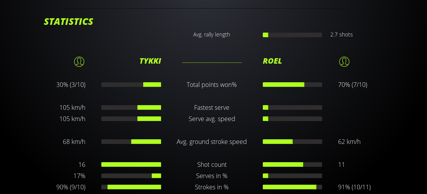
Task: Click the STATISTICS heading
Action: (x=69, y=22)
